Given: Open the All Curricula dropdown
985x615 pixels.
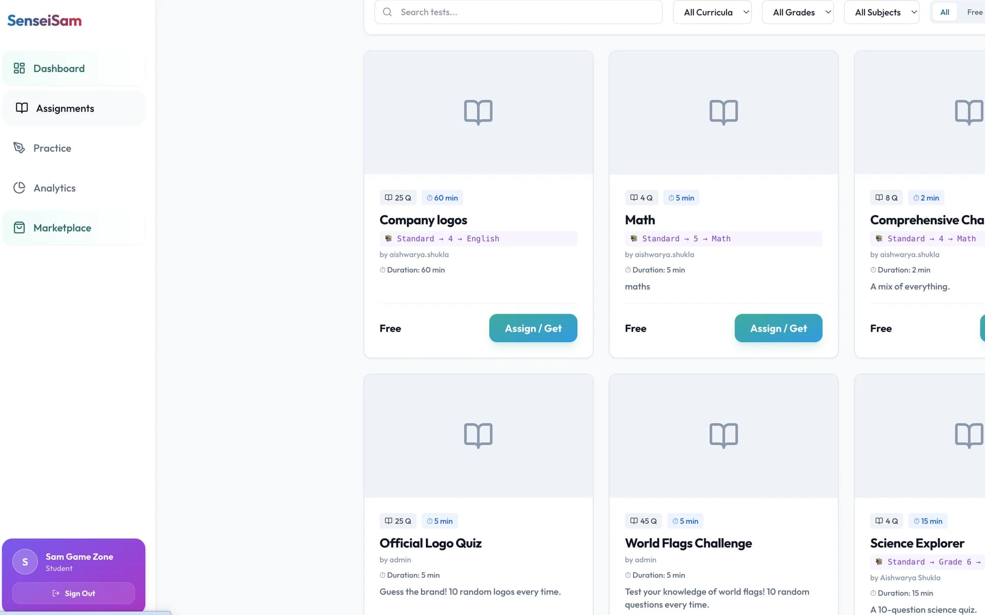Looking at the screenshot, I should click(x=712, y=12).
